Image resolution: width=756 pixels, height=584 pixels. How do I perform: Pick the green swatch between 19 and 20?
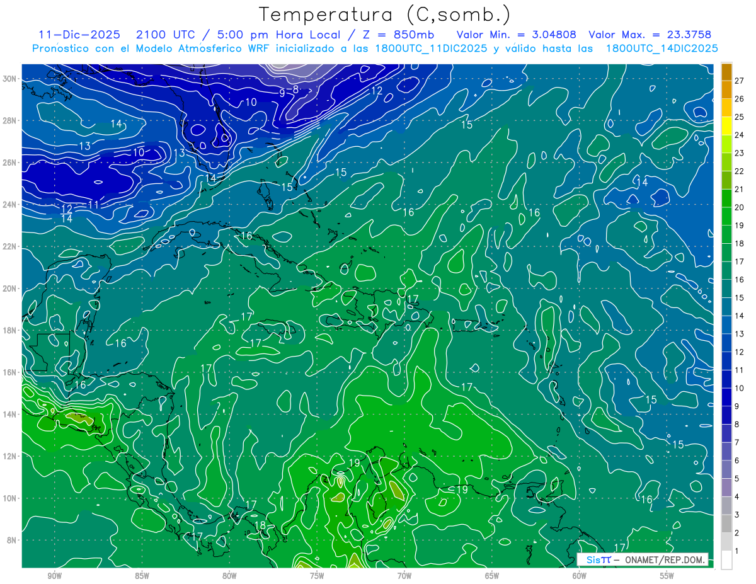click(x=726, y=216)
